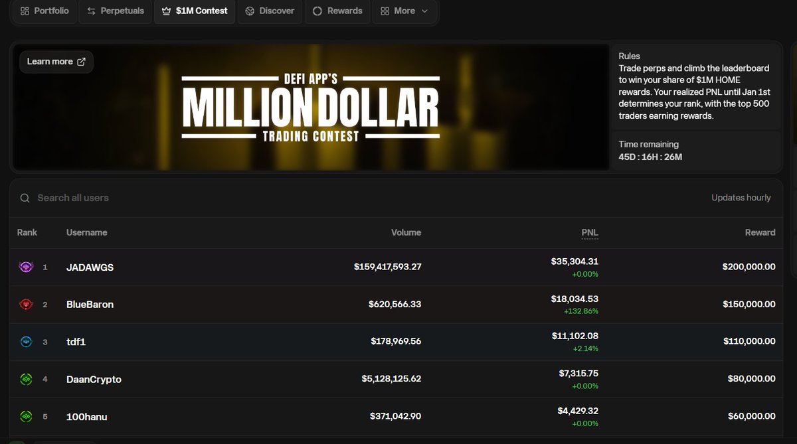
Task: Open BlueBaron user profile
Action: 90,305
